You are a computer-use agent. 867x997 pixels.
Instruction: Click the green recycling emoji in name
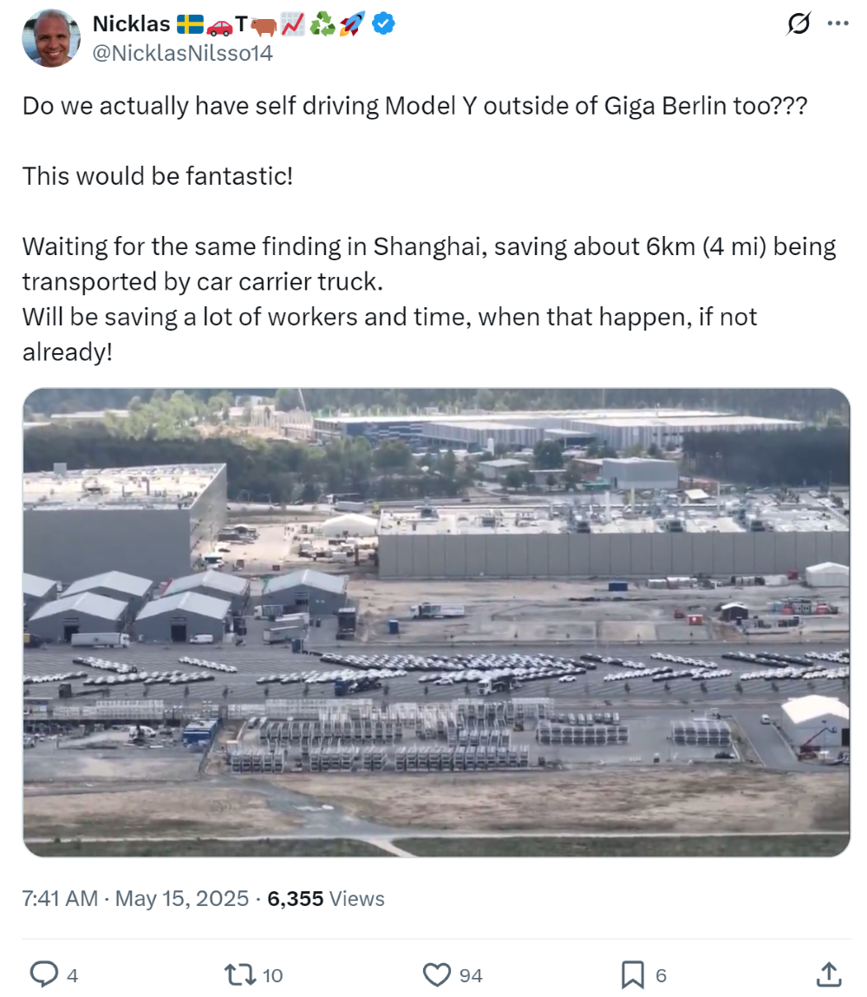point(322,24)
